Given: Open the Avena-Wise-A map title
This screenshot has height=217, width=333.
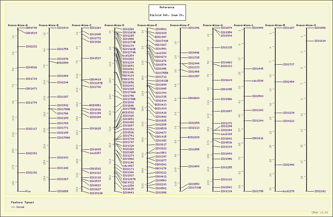Looking at the screenshot, I should coord(18,25).
